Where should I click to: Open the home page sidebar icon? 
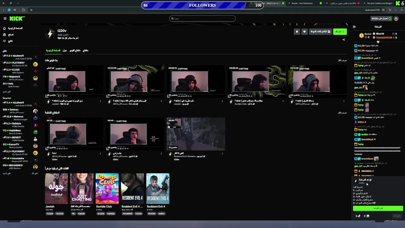4,28
